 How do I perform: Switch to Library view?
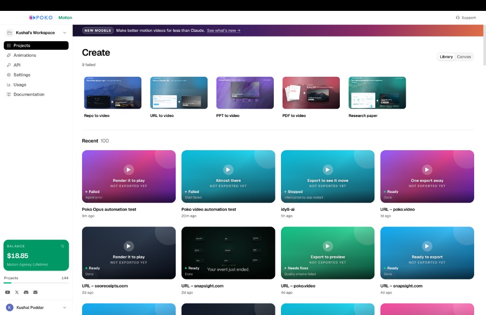point(446,57)
